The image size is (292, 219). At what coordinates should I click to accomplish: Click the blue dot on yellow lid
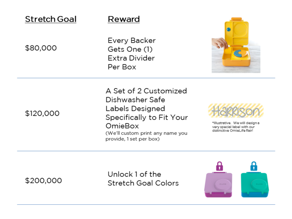[x=229, y=29]
